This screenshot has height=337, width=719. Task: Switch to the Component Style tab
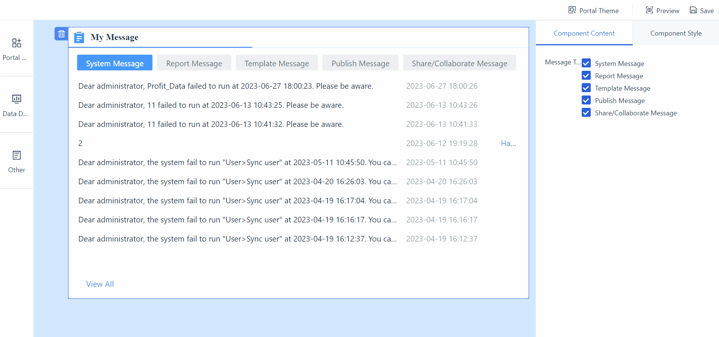click(676, 33)
